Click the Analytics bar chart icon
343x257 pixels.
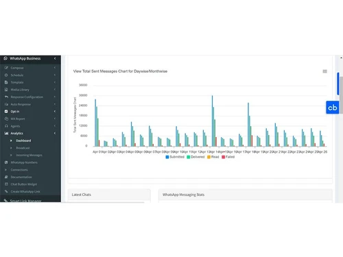[x=6, y=134]
